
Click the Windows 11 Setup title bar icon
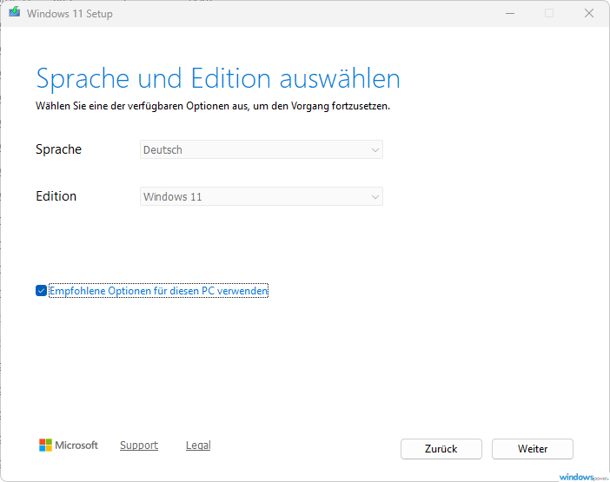coord(15,12)
